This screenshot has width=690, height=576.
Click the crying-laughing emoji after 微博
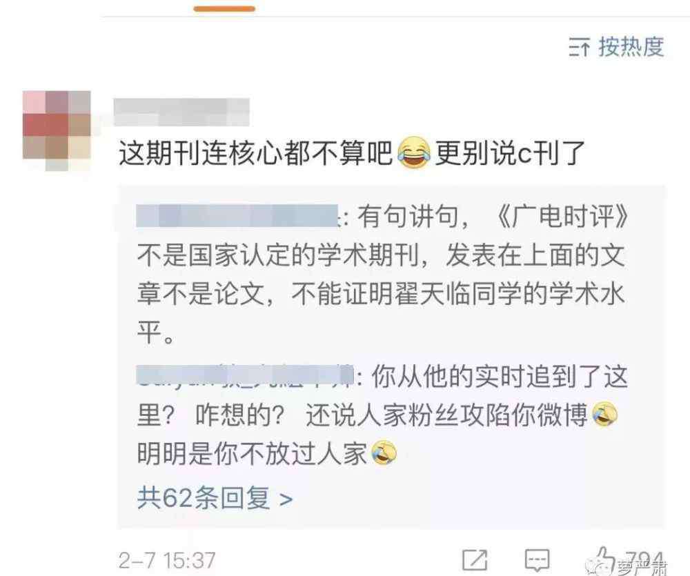point(605,415)
